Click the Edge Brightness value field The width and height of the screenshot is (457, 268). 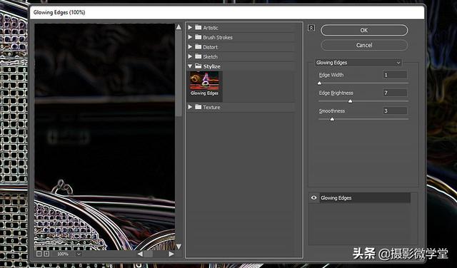pos(395,93)
